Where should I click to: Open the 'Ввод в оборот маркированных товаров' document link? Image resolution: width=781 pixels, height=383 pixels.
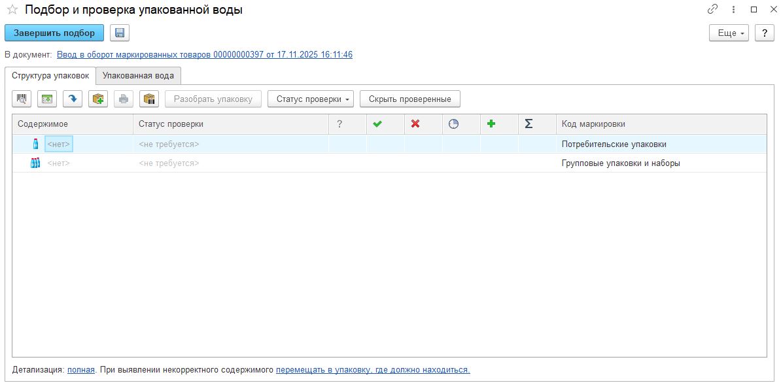pyautogui.click(x=205, y=54)
